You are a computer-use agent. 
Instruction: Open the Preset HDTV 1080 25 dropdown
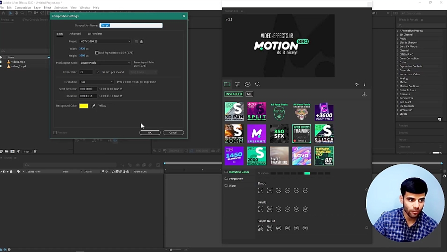(x=105, y=42)
